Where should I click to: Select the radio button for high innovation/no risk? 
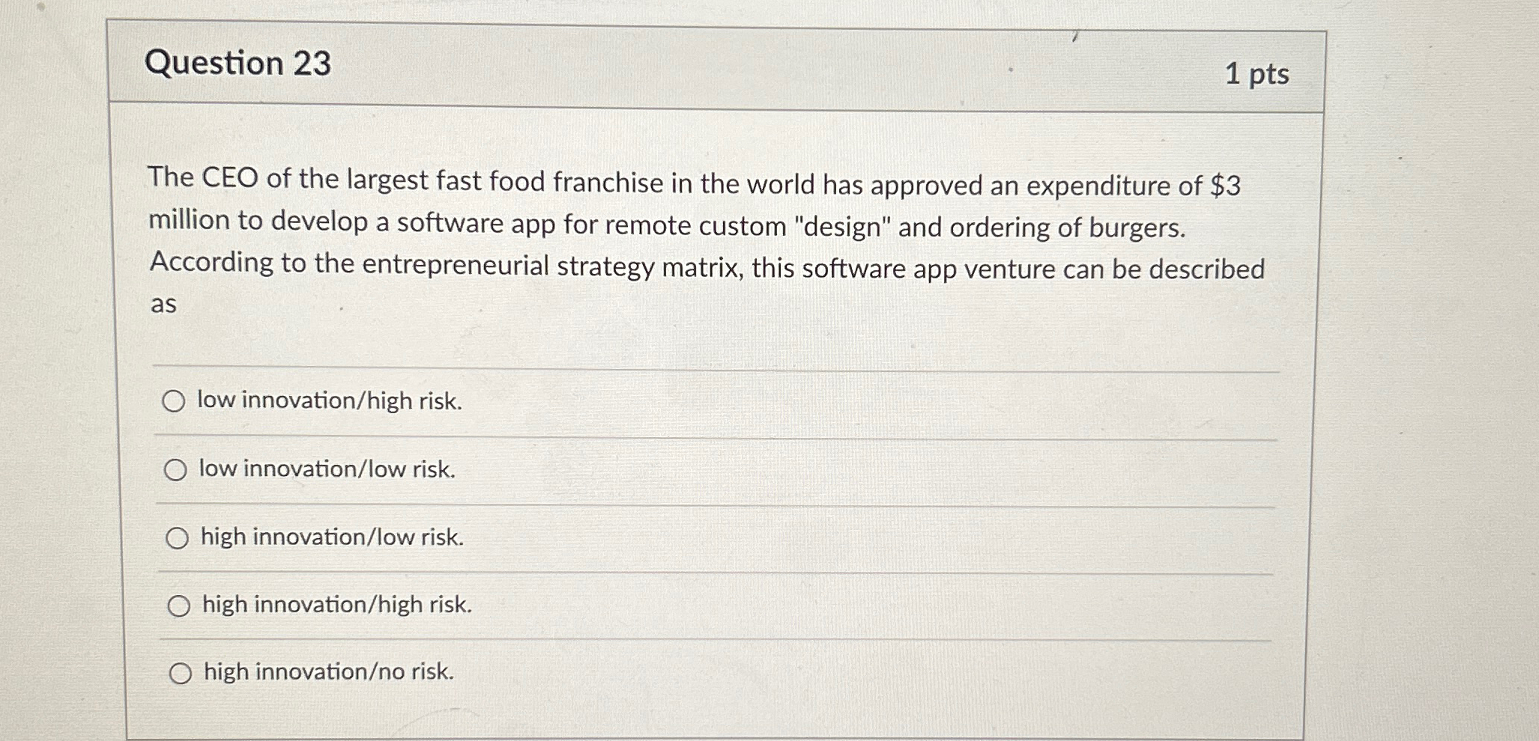coord(181,672)
